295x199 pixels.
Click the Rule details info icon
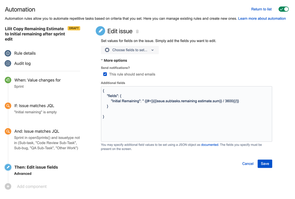click(8, 53)
